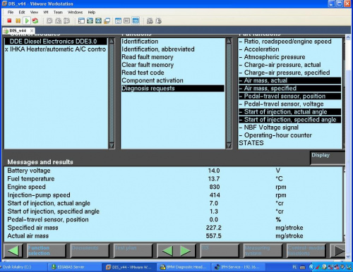Click the red power off VM icon
This screenshot has width=353, height=272.
point(9,21)
